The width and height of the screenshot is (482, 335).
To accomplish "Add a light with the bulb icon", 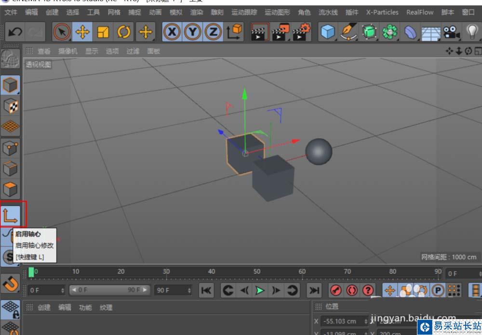I will coord(471,32).
